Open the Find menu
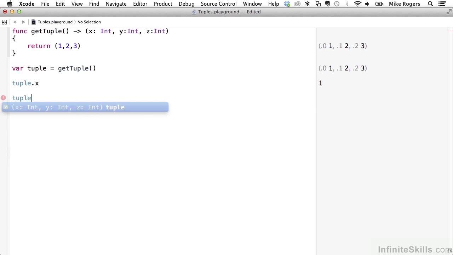The width and height of the screenshot is (453, 255). [94, 4]
